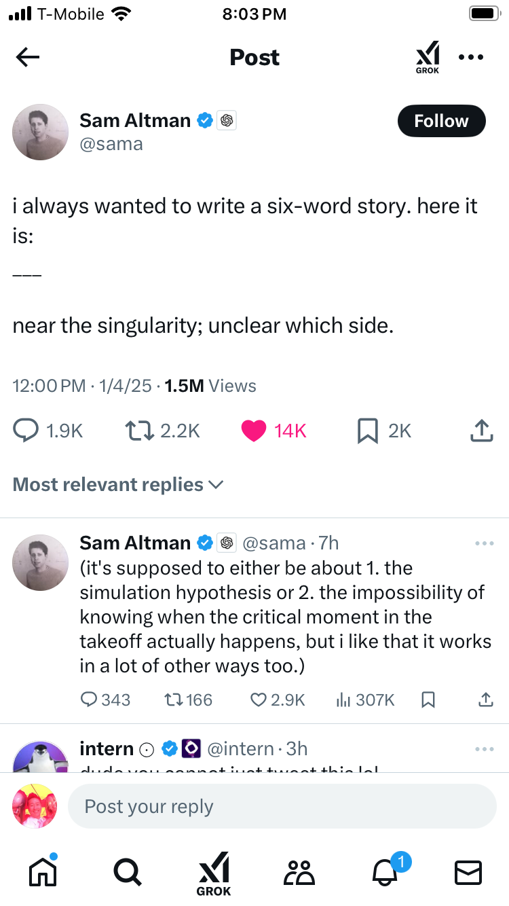Viewport: 509px width, 906px height.
Task: Expand the Most relevant replies sorter
Action: [x=118, y=484]
